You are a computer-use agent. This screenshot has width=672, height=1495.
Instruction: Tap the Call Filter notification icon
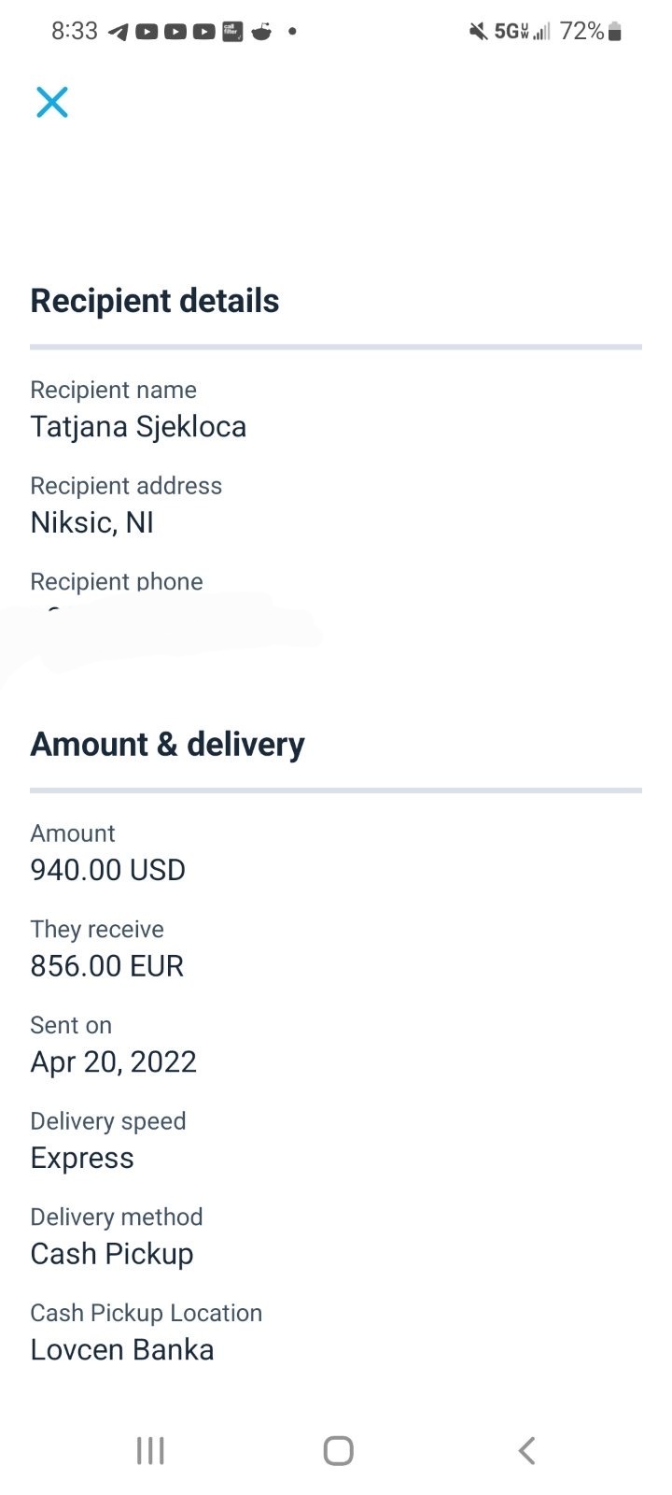(232, 32)
